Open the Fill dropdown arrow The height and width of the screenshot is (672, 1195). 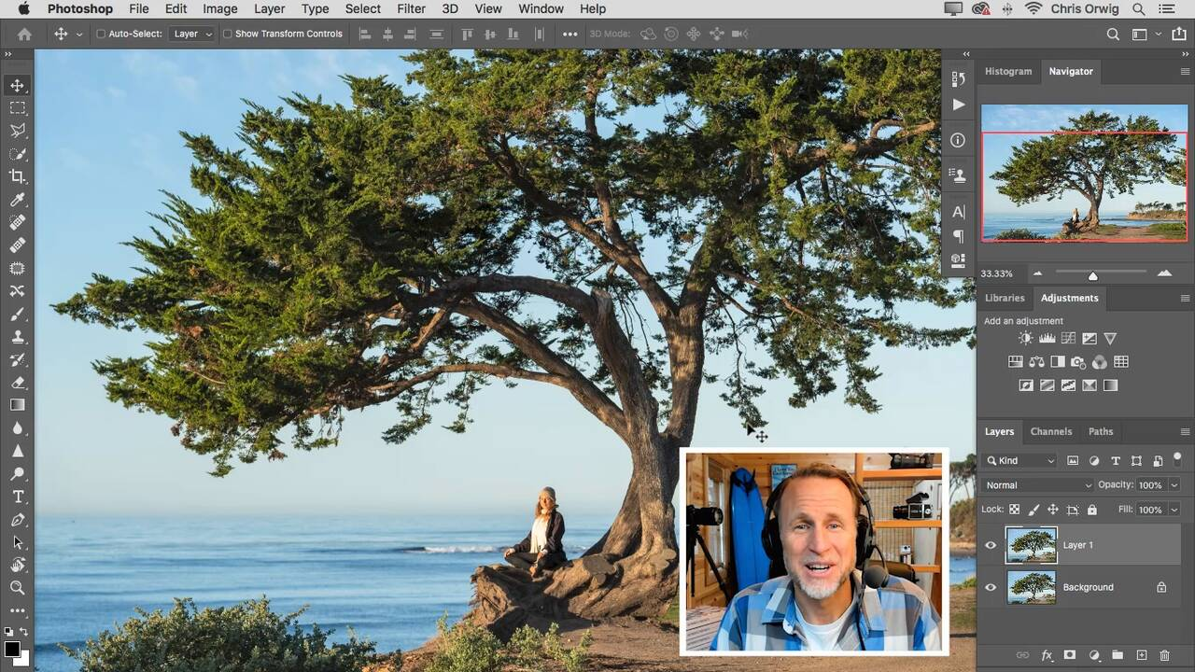1174,510
